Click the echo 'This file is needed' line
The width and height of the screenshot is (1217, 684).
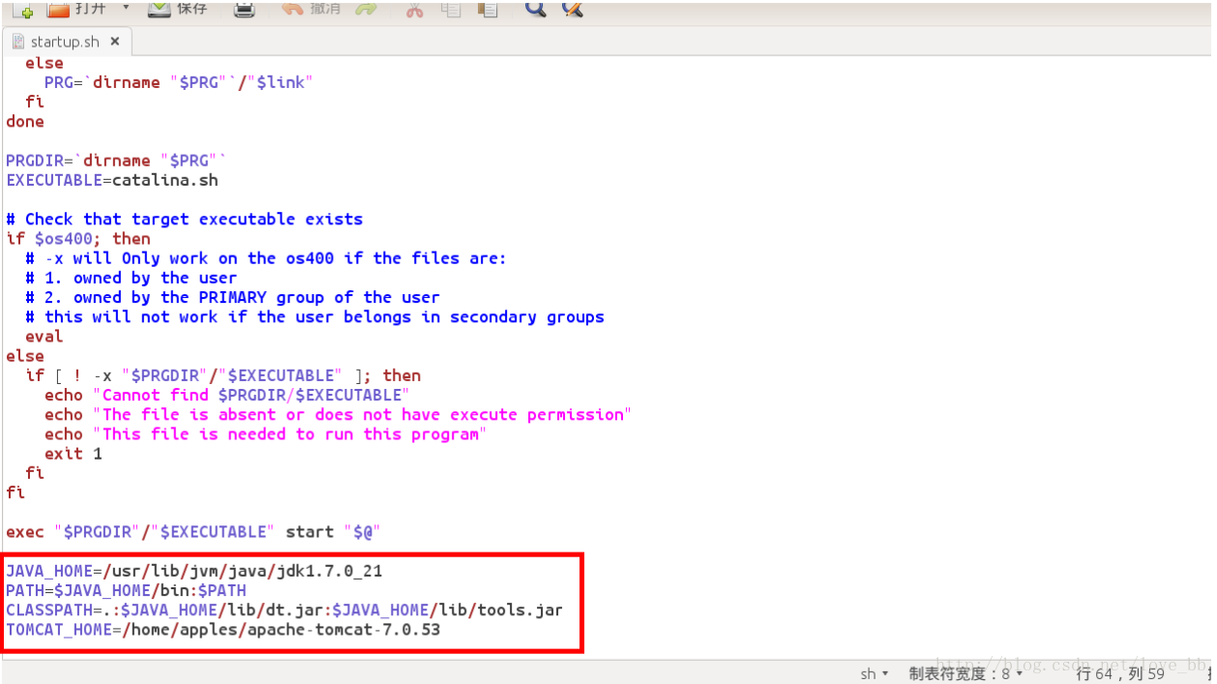(x=266, y=433)
